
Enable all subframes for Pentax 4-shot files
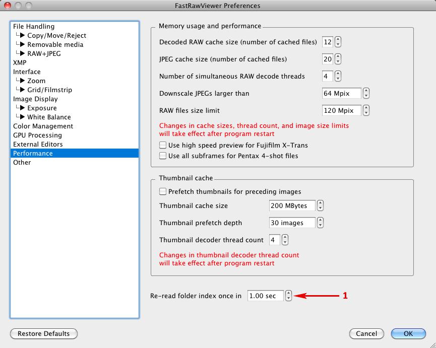click(x=163, y=156)
